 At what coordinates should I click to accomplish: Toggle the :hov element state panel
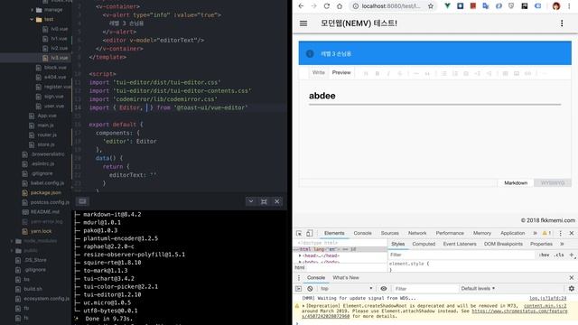tap(544, 255)
